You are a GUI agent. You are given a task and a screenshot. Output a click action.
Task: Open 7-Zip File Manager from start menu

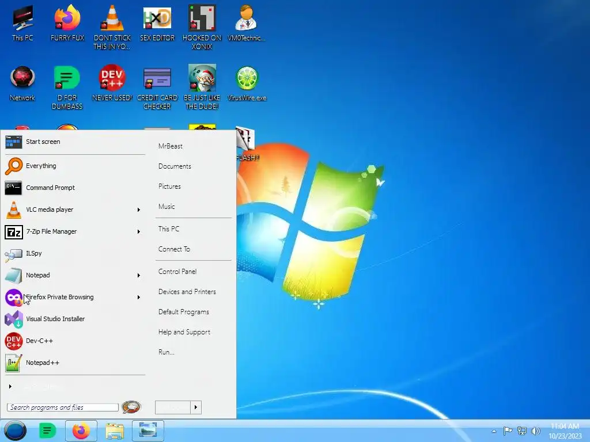[x=74, y=231]
